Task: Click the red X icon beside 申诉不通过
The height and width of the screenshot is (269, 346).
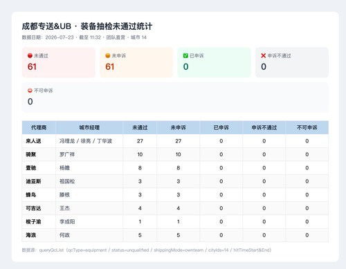Action: coord(264,55)
